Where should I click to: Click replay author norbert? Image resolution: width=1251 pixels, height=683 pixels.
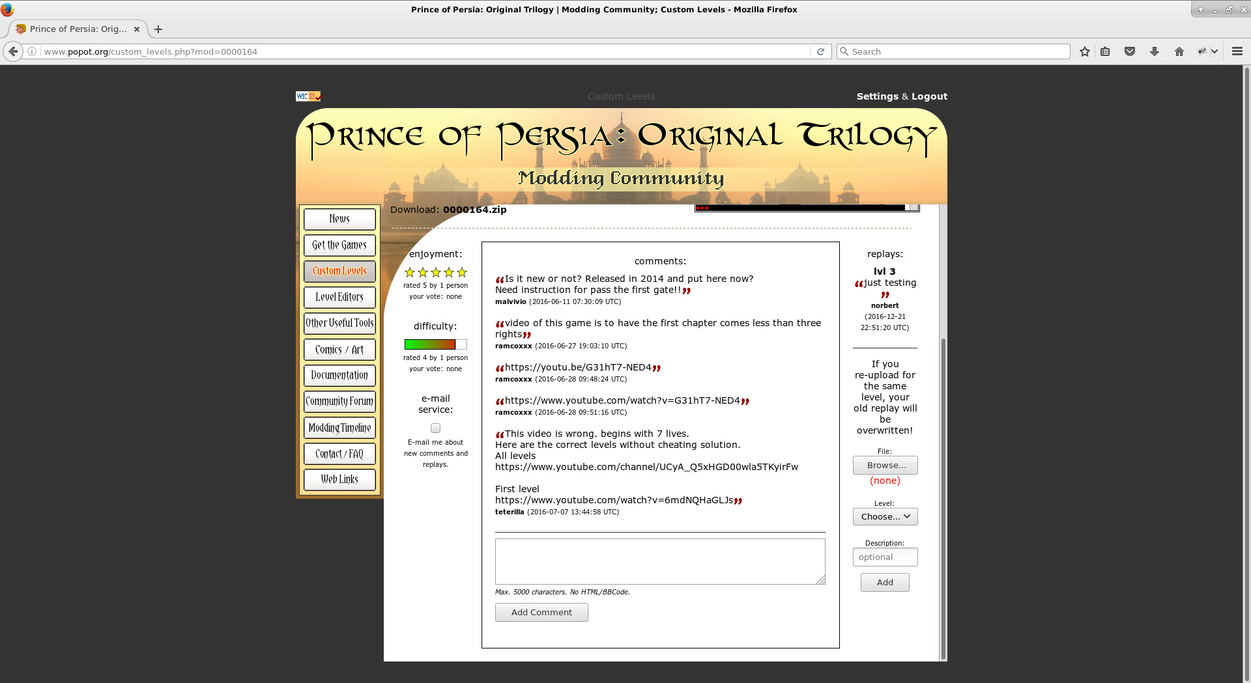[x=885, y=305]
